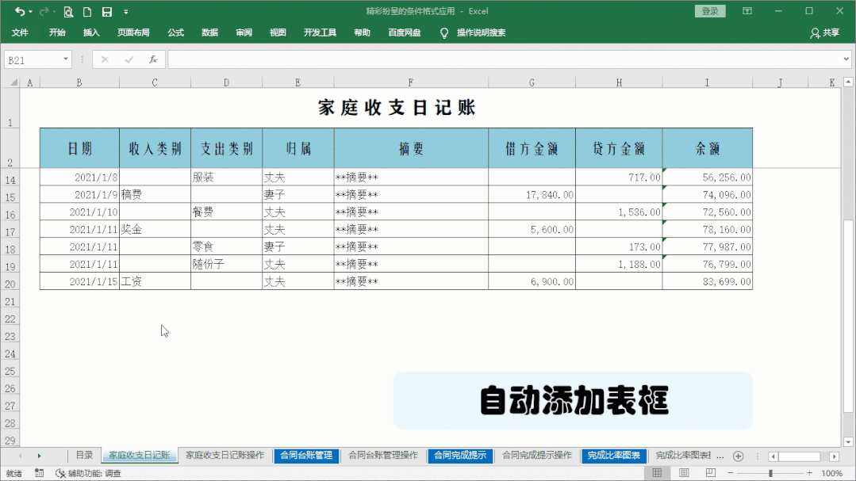This screenshot has width=856, height=481.
Task: Click the 登录 sign-in button
Action: [710, 11]
